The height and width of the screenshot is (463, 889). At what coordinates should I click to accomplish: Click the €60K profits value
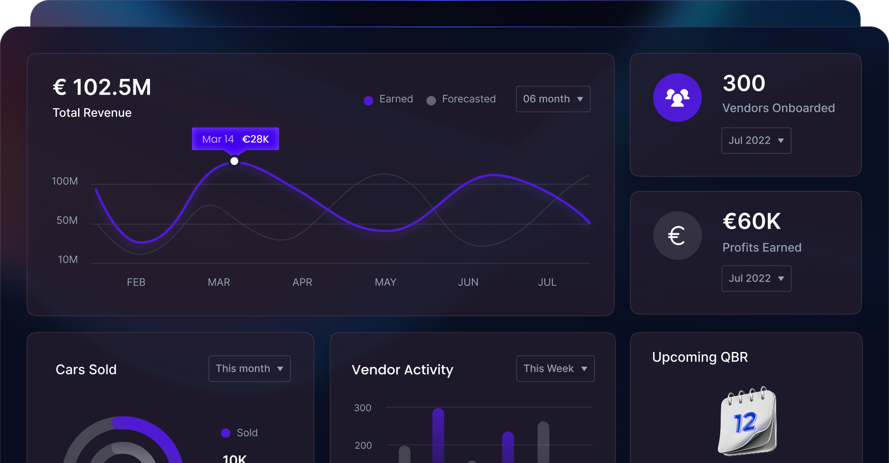751,222
